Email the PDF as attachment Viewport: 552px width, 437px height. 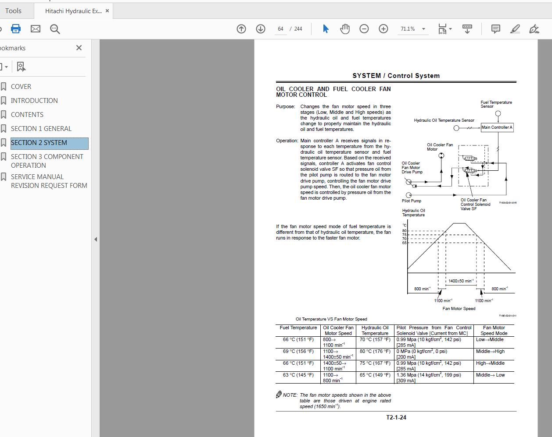tap(35, 29)
